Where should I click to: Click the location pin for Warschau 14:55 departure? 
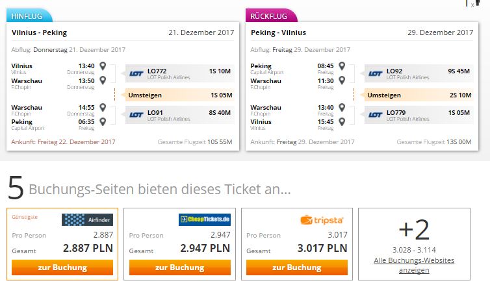pyautogui.click(x=103, y=107)
